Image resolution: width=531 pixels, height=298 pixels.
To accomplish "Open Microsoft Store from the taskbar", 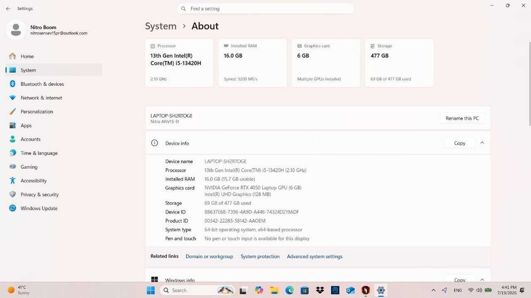I will (x=304, y=290).
